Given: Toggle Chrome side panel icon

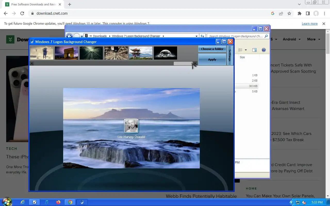Looking at the screenshot, I should point(308,13).
